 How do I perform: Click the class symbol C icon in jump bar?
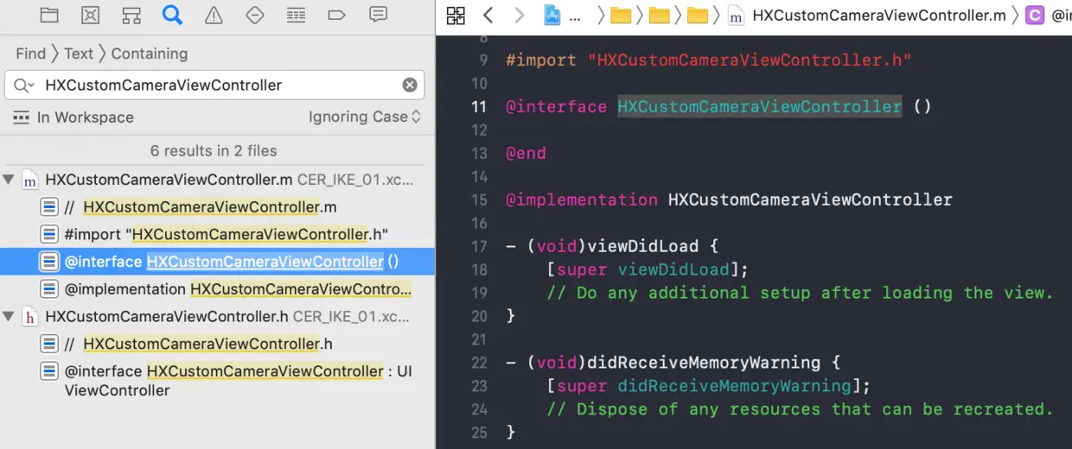(x=1034, y=15)
